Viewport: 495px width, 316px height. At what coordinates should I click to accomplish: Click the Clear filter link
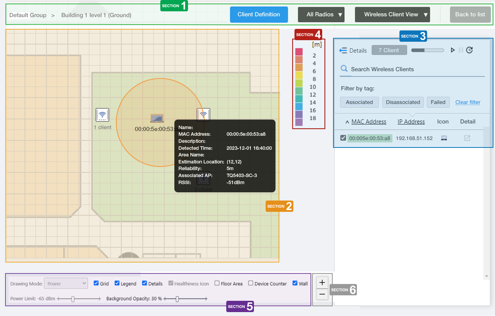click(468, 102)
